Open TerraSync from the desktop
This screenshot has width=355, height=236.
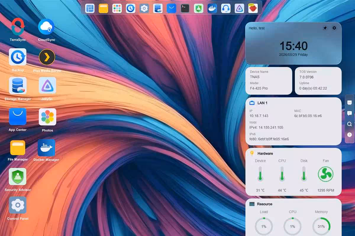pyautogui.click(x=18, y=27)
